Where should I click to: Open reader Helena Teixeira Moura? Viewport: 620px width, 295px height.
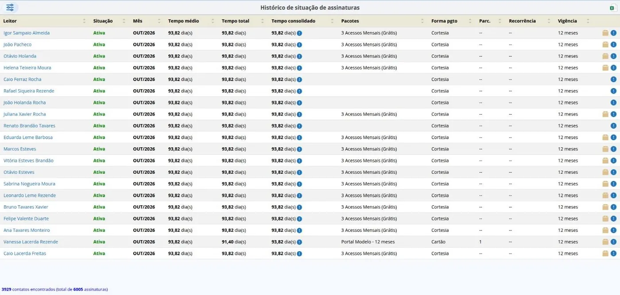click(27, 68)
